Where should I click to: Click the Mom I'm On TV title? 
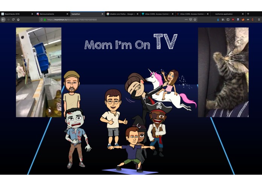coord(131,42)
